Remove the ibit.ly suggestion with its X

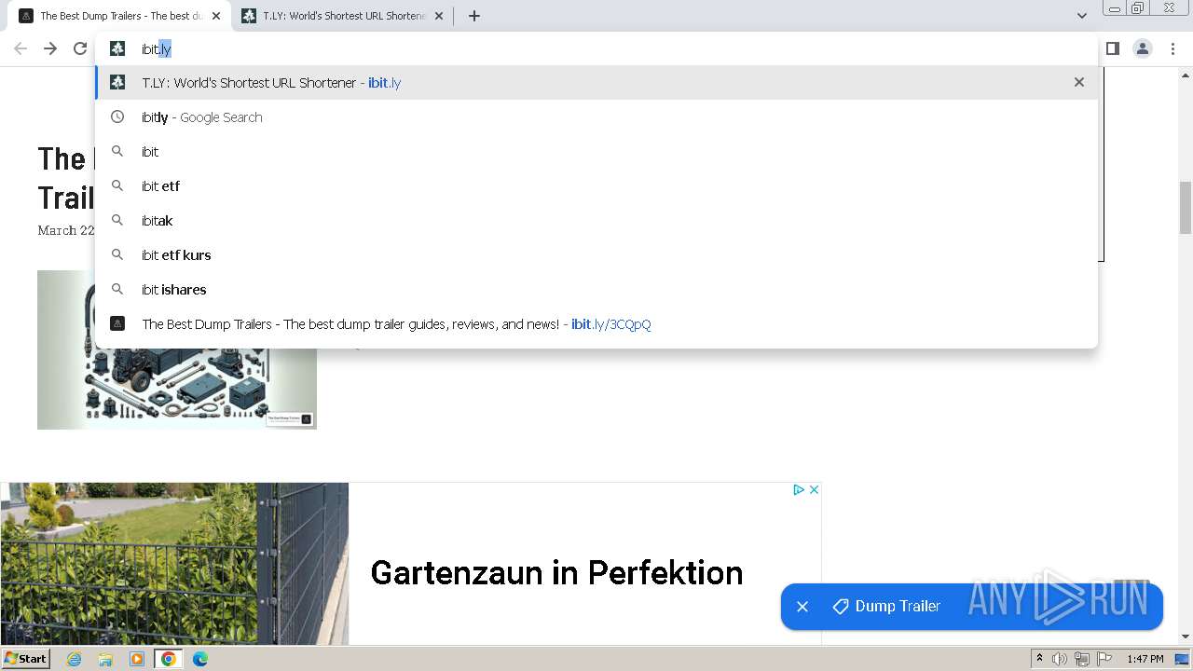click(1079, 82)
